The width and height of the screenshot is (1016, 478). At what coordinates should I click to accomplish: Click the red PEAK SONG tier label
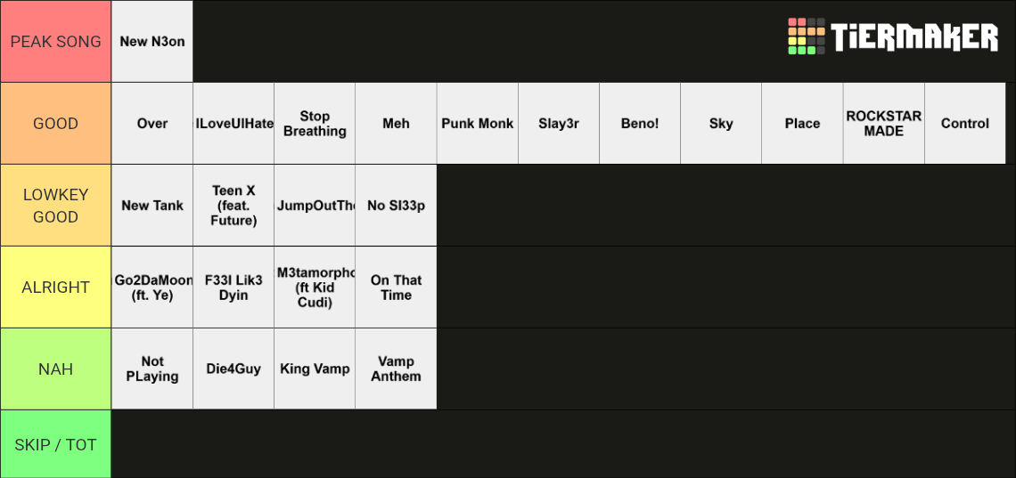coord(56,42)
